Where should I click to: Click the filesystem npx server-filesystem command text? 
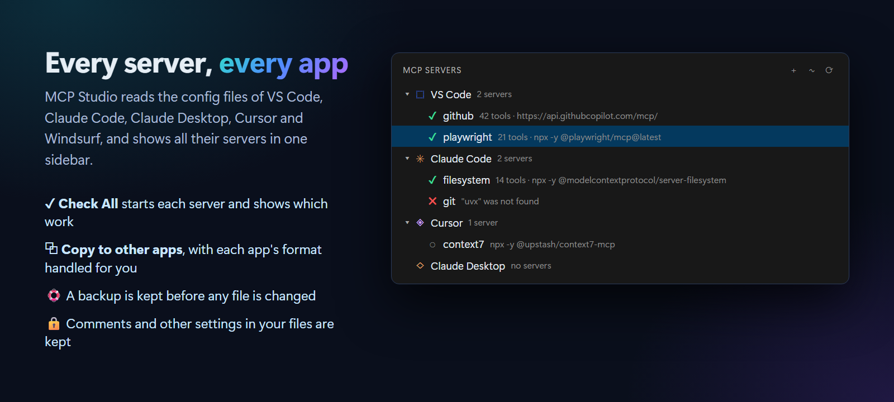629,180
